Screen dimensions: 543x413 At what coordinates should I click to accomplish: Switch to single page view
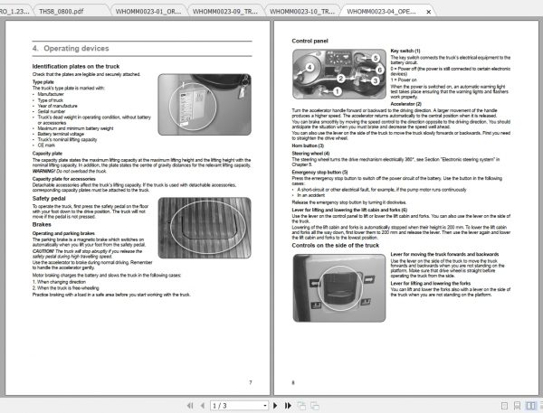[505, 406]
